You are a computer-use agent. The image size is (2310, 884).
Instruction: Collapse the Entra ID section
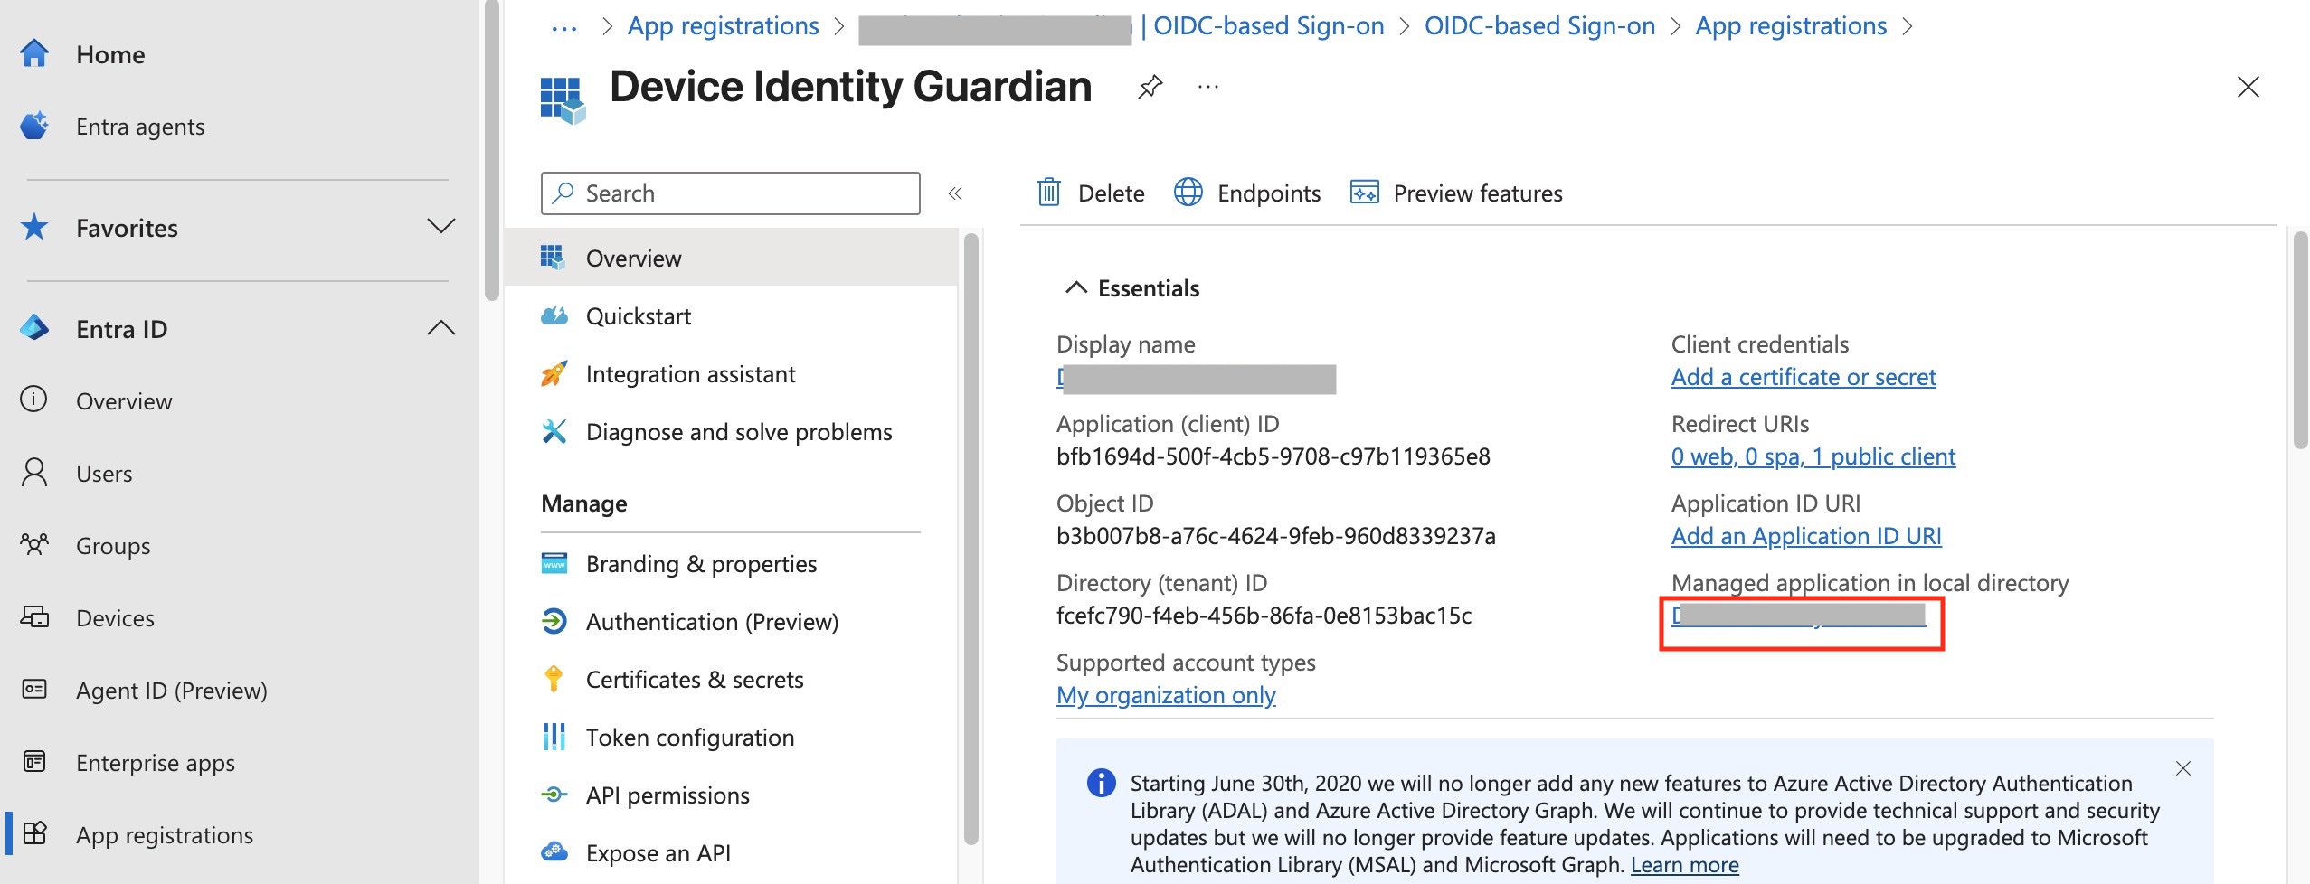click(440, 328)
